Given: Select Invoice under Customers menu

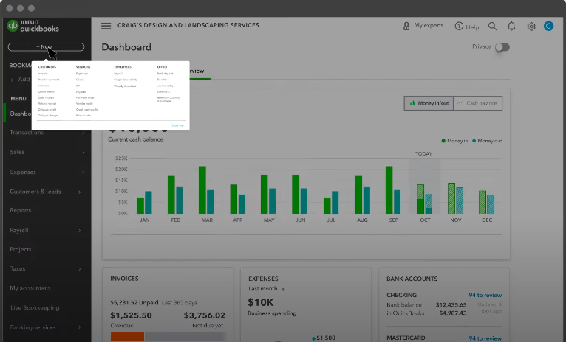Looking at the screenshot, I should tap(43, 74).
